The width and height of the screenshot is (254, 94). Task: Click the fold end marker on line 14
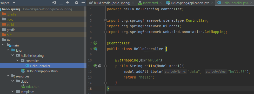[x=106, y=83]
